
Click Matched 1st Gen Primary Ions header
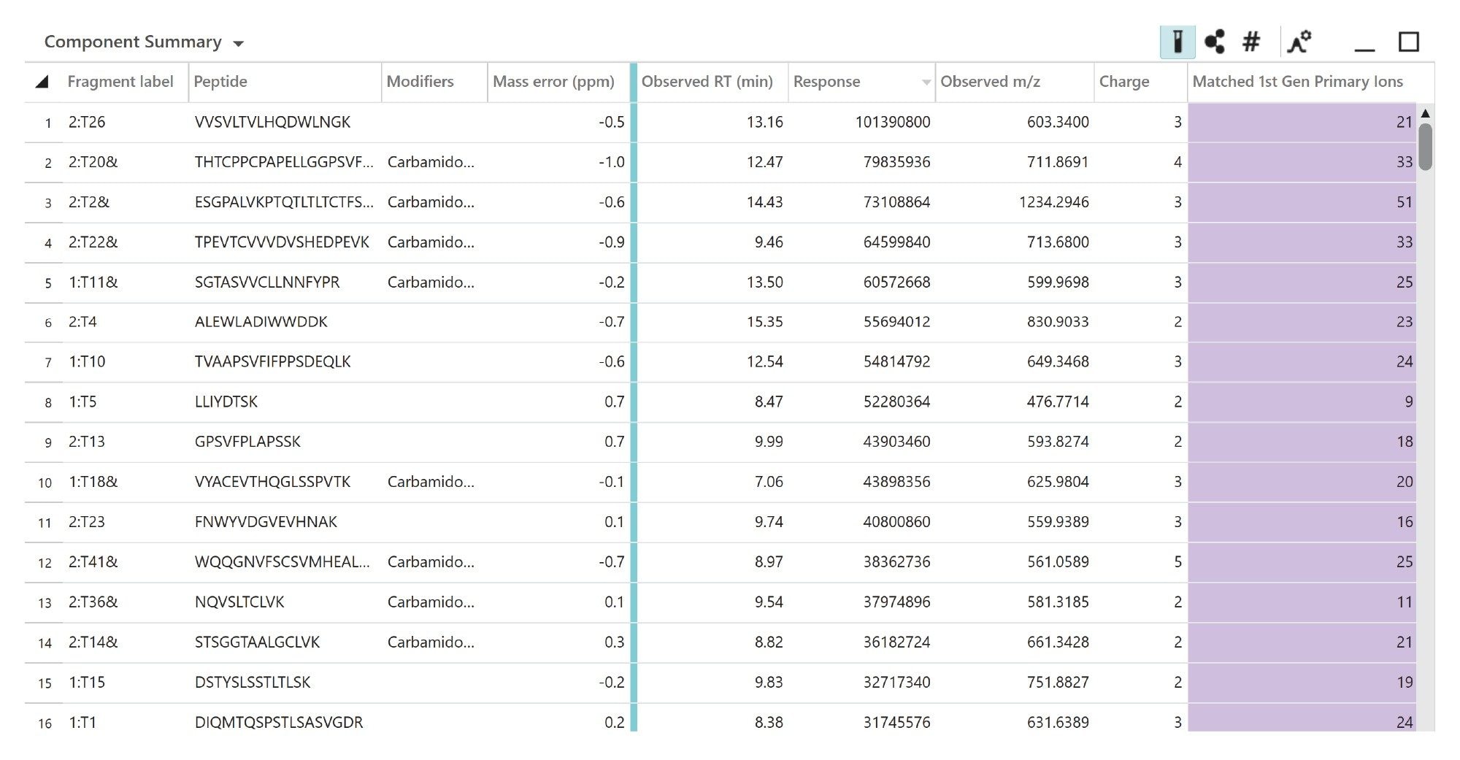pyautogui.click(x=1297, y=82)
